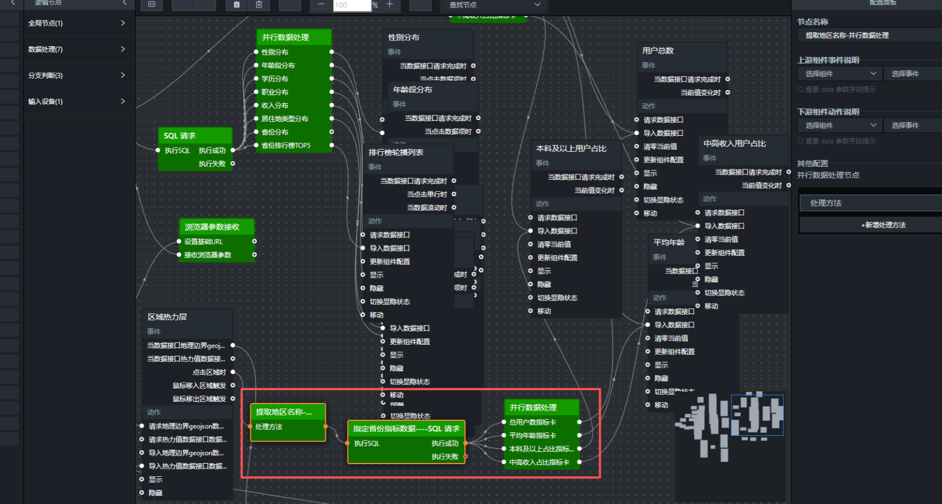Image resolution: width=942 pixels, height=504 pixels.
Task: Open 选择事件 dropdown under 上游组件事件说明
Action: click(913, 73)
